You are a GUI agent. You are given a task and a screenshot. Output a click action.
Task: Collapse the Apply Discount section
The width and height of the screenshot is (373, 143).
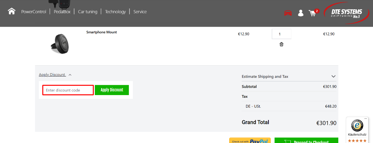[52, 75]
